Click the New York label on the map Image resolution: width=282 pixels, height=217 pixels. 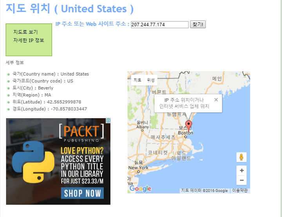pyautogui.click(x=138, y=168)
